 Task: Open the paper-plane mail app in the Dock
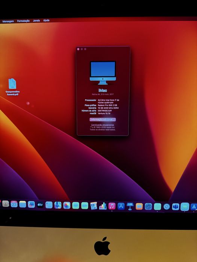coord(194,207)
